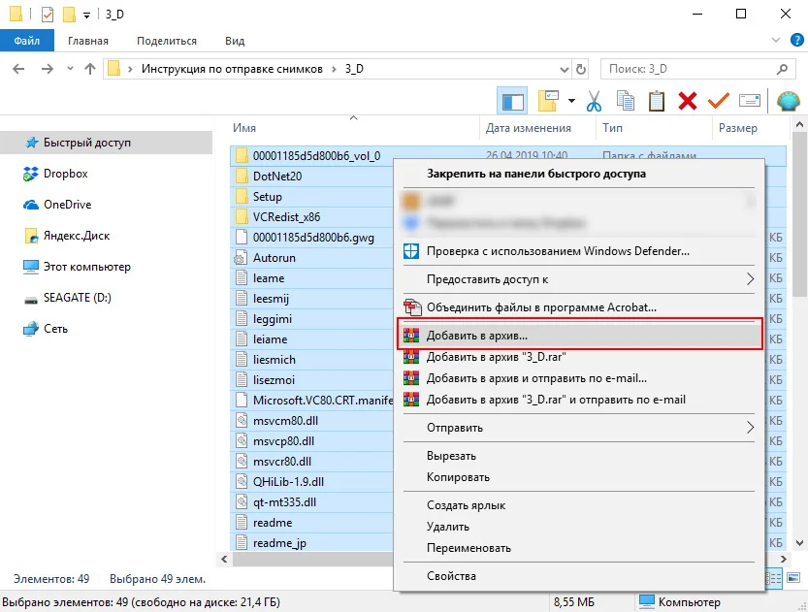Screen dimensions: 808x612
Task: Click the Copy icon in toolbar
Action: (x=626, y=101)
